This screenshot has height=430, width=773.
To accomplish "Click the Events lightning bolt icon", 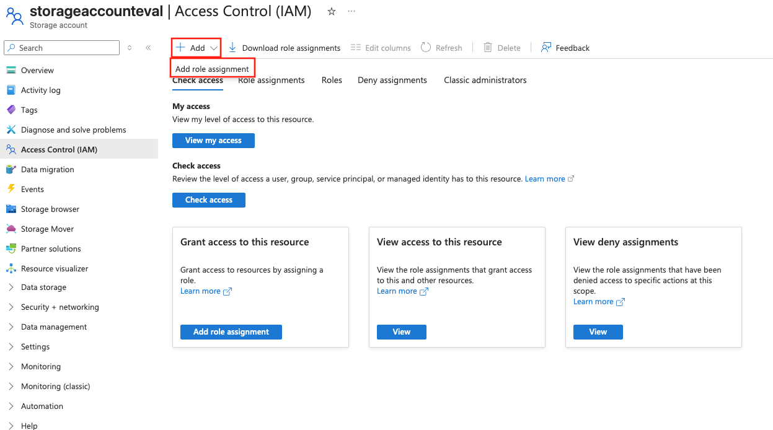I will pyautogui.click(x=11, y=189).
